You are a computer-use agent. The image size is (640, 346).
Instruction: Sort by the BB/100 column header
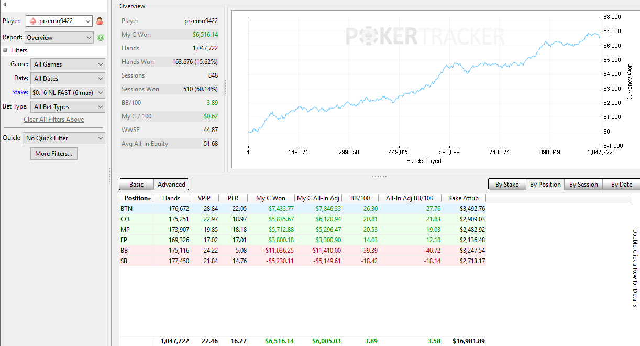[x=361, y=198]
